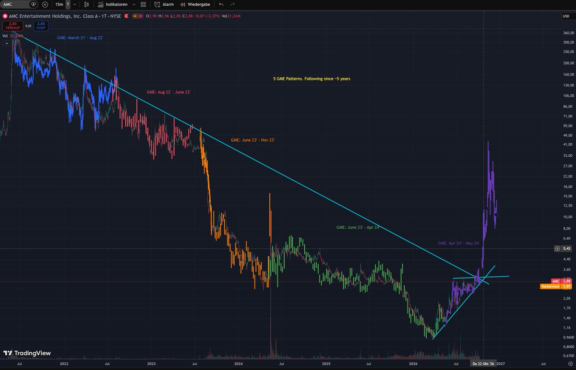Select the 'GME: June 23' - Nov 23'' annotation

[x=252, y=140]
